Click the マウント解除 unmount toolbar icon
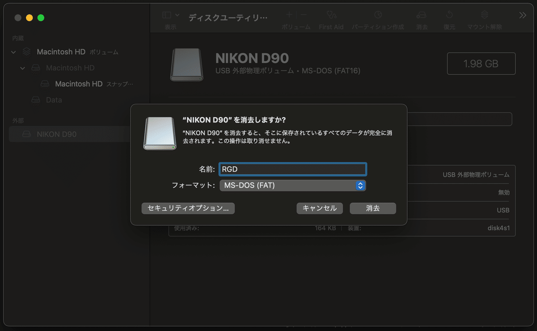Viewport: 537px width, 331px height. [485, 15]
